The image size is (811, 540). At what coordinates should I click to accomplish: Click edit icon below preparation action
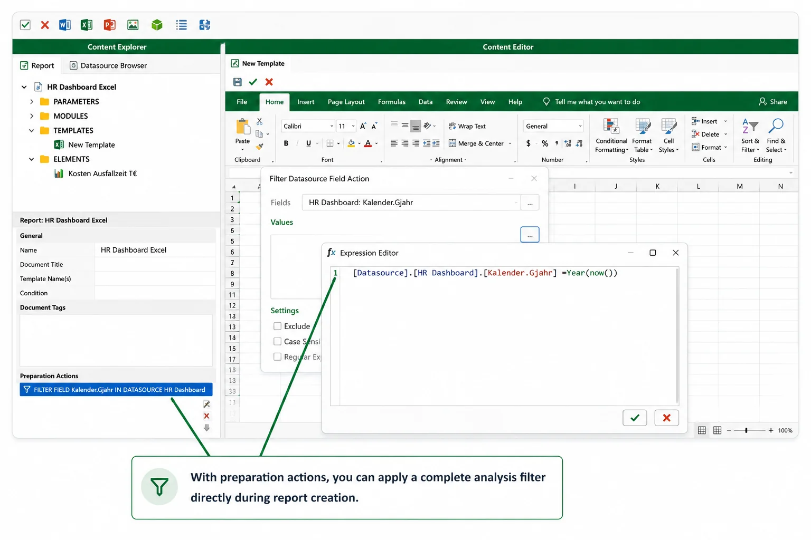206,404
